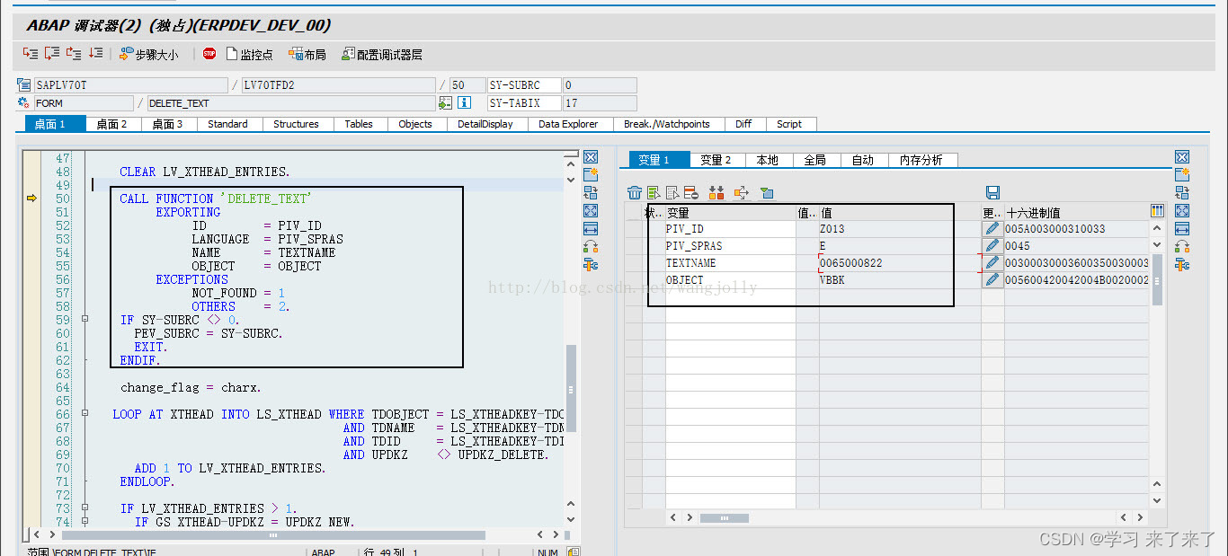This screenshot has width=1228, height=556.
Task: Select the first step-execution icon
Action: (30, 54)
